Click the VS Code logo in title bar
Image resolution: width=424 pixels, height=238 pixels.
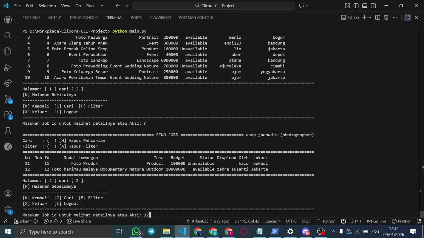click(6, 6)
